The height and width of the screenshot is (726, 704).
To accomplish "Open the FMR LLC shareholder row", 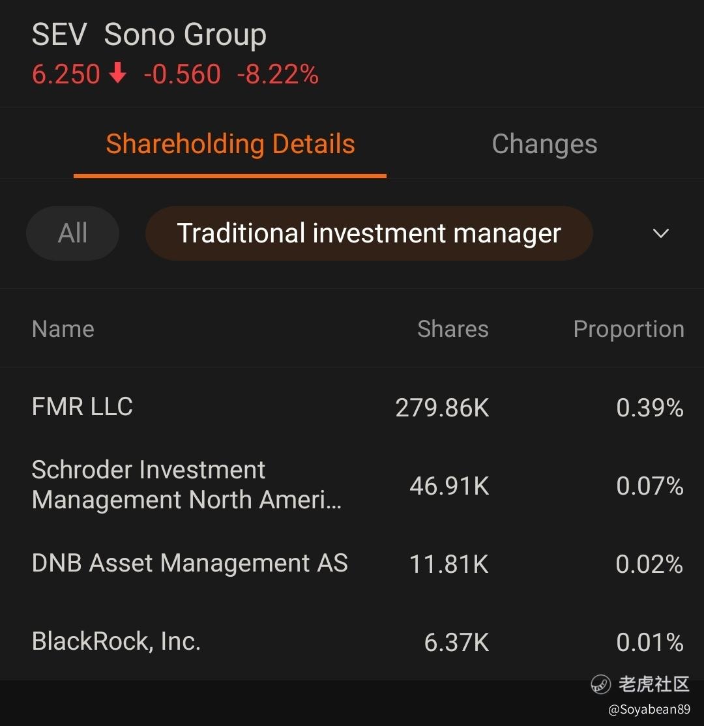I will pyautogui.click(x=352, y=407).
